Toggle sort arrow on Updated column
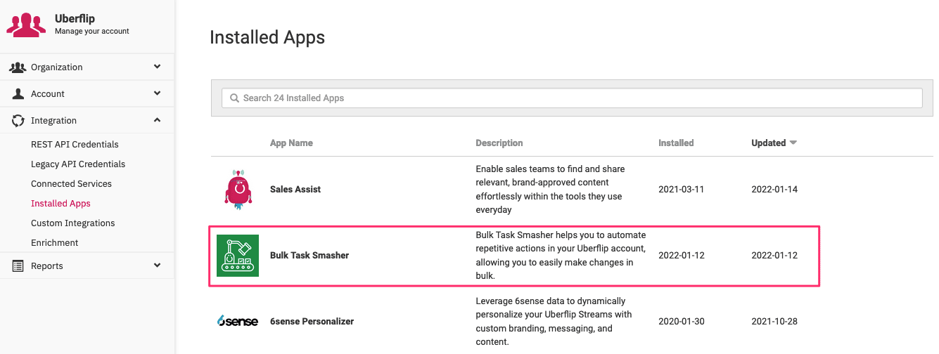The width and height of the screenshot is (939, 354). coord(793,143)
